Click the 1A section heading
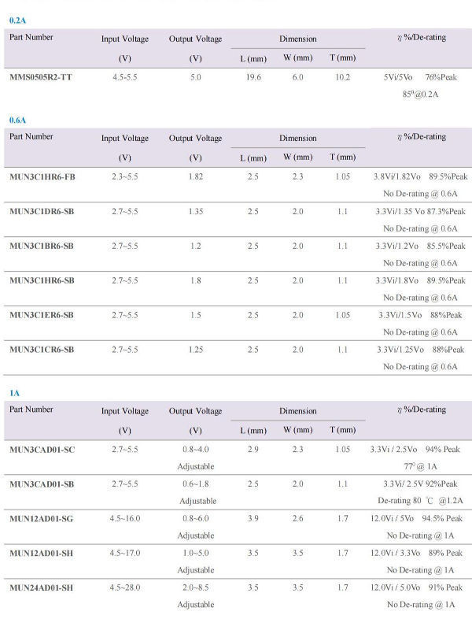 15,392
